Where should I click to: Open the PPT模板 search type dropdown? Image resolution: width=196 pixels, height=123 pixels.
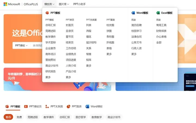click(22, 46)
